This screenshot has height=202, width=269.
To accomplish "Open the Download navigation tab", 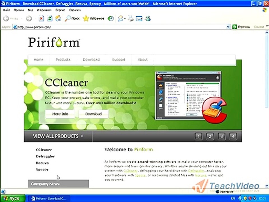I will point(91,59).
